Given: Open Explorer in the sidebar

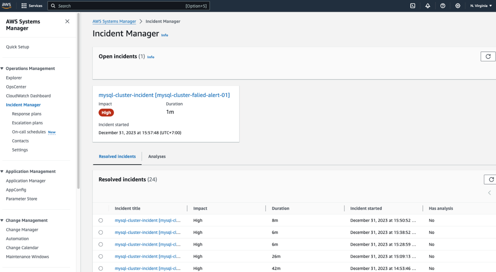Looking at the screenshot, I should 14,78.
